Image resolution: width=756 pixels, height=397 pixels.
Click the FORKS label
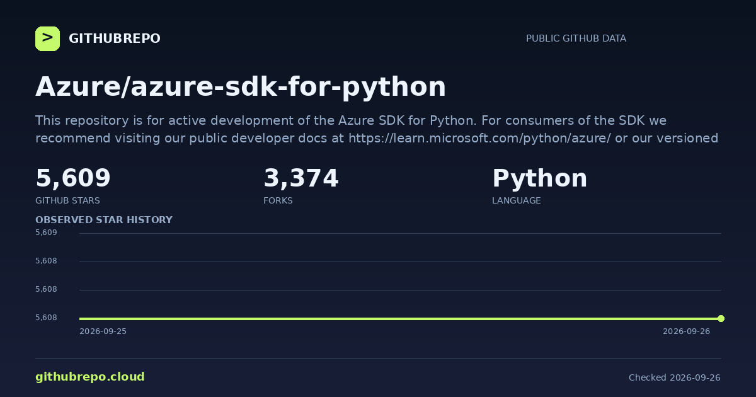[x=278, y=200]
